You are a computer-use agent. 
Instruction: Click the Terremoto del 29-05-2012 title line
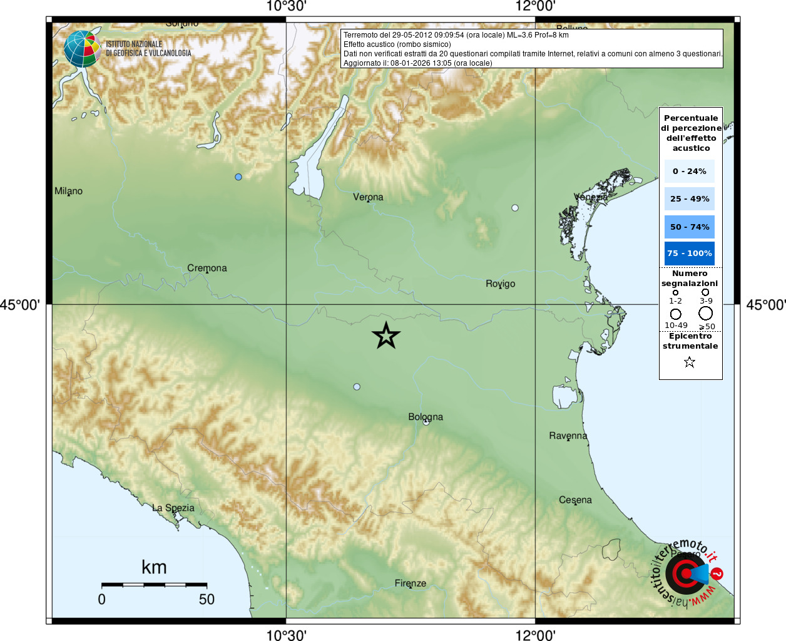[x=456, y=35]
